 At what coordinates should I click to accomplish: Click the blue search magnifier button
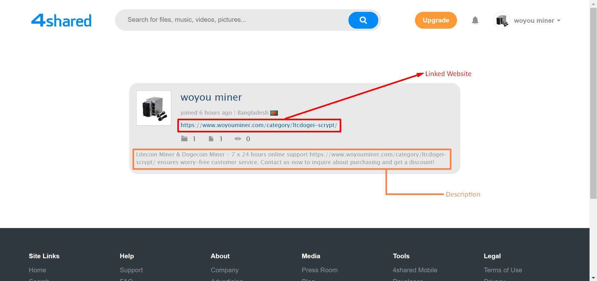(x=363, y=20)
